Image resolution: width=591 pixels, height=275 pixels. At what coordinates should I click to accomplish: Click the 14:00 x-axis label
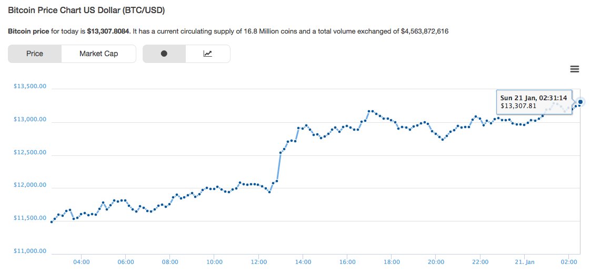tap(303, 261)
